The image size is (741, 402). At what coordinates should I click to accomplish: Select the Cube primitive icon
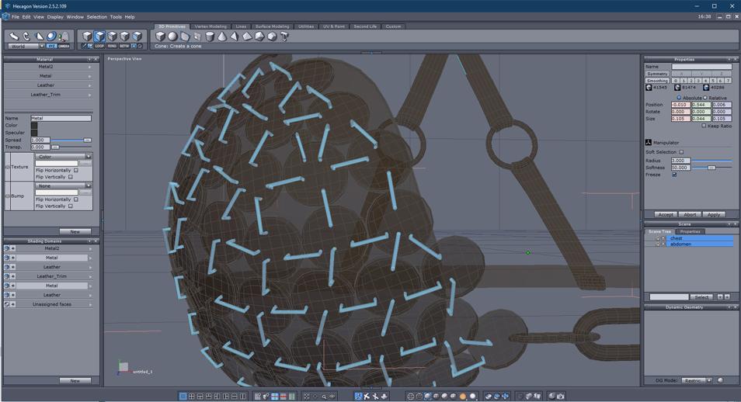click(160, 36)
